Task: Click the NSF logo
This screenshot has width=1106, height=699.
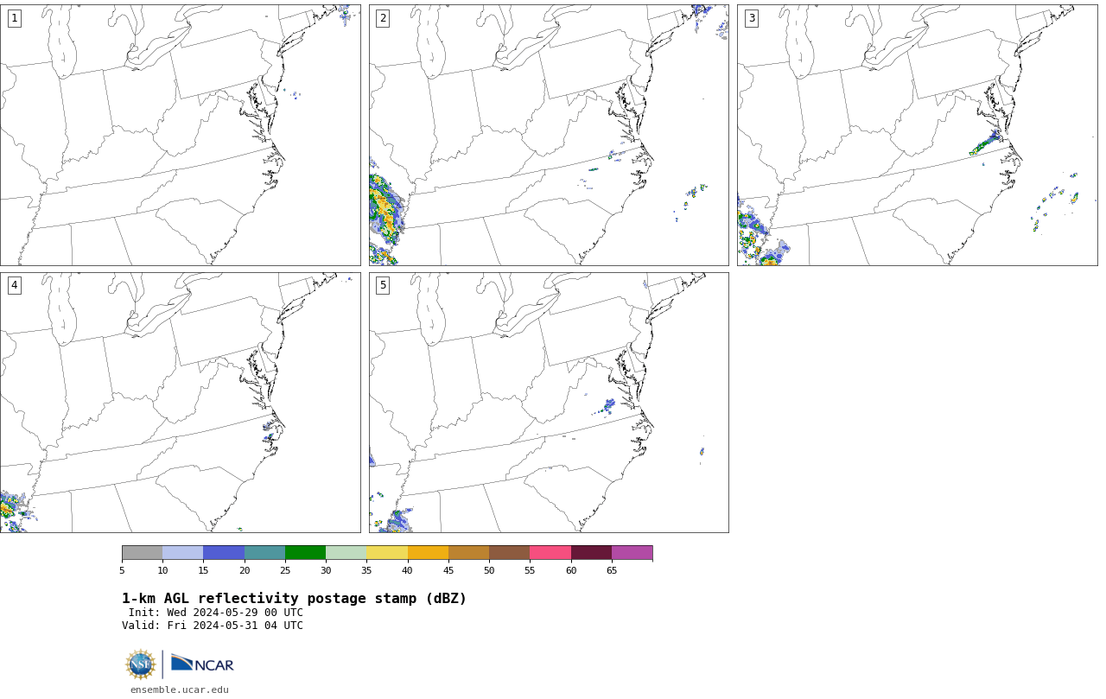Action: click(140, 664)
